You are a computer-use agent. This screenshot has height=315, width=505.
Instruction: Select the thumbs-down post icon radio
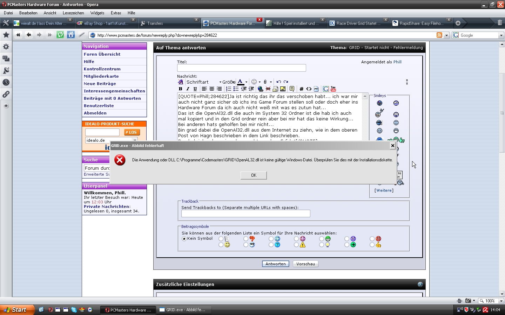(246, 239)
